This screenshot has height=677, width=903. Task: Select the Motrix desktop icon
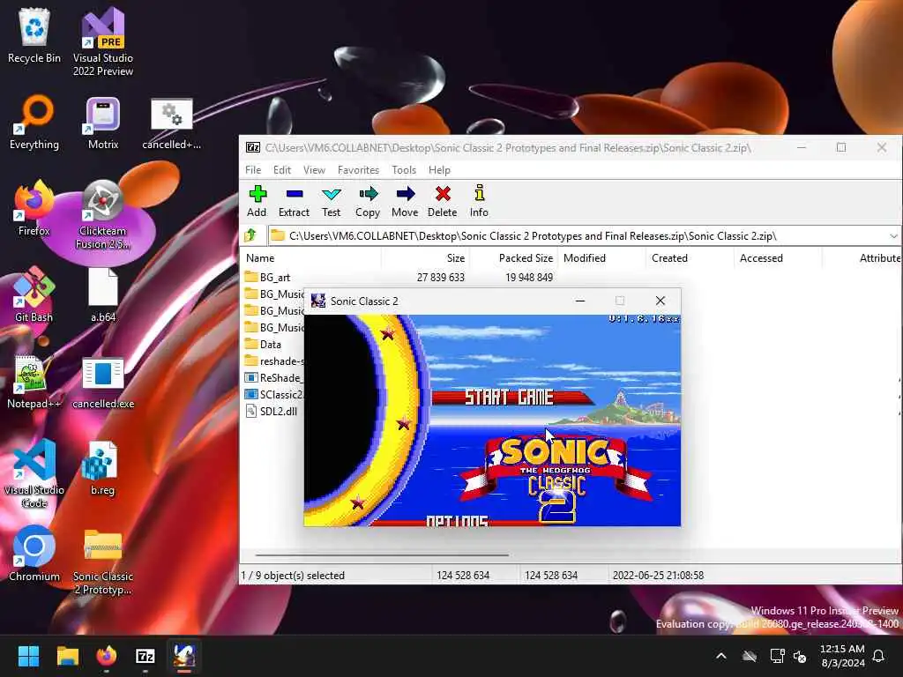click(x=103, y=123)
